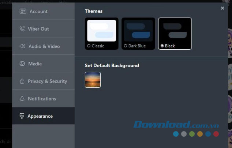Open Privacy & Security settings
The height and width of the screenshot is (148, 232).
click(43, 81)
